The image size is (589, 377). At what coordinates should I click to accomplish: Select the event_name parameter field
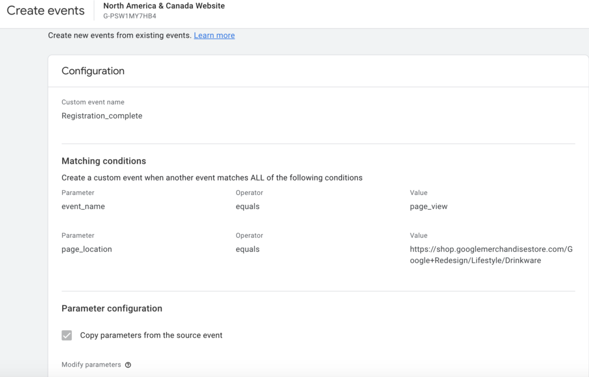point(83,206)
